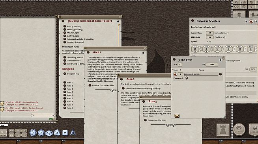The width and height of the screenshot is (258, 144).
Task: Toggle lock on The Ettin encounter
Action: 221,60
